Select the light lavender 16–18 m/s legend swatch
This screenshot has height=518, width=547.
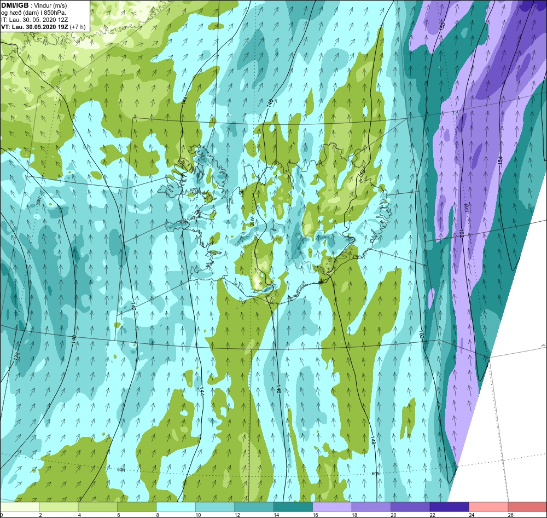coord(332,507)
